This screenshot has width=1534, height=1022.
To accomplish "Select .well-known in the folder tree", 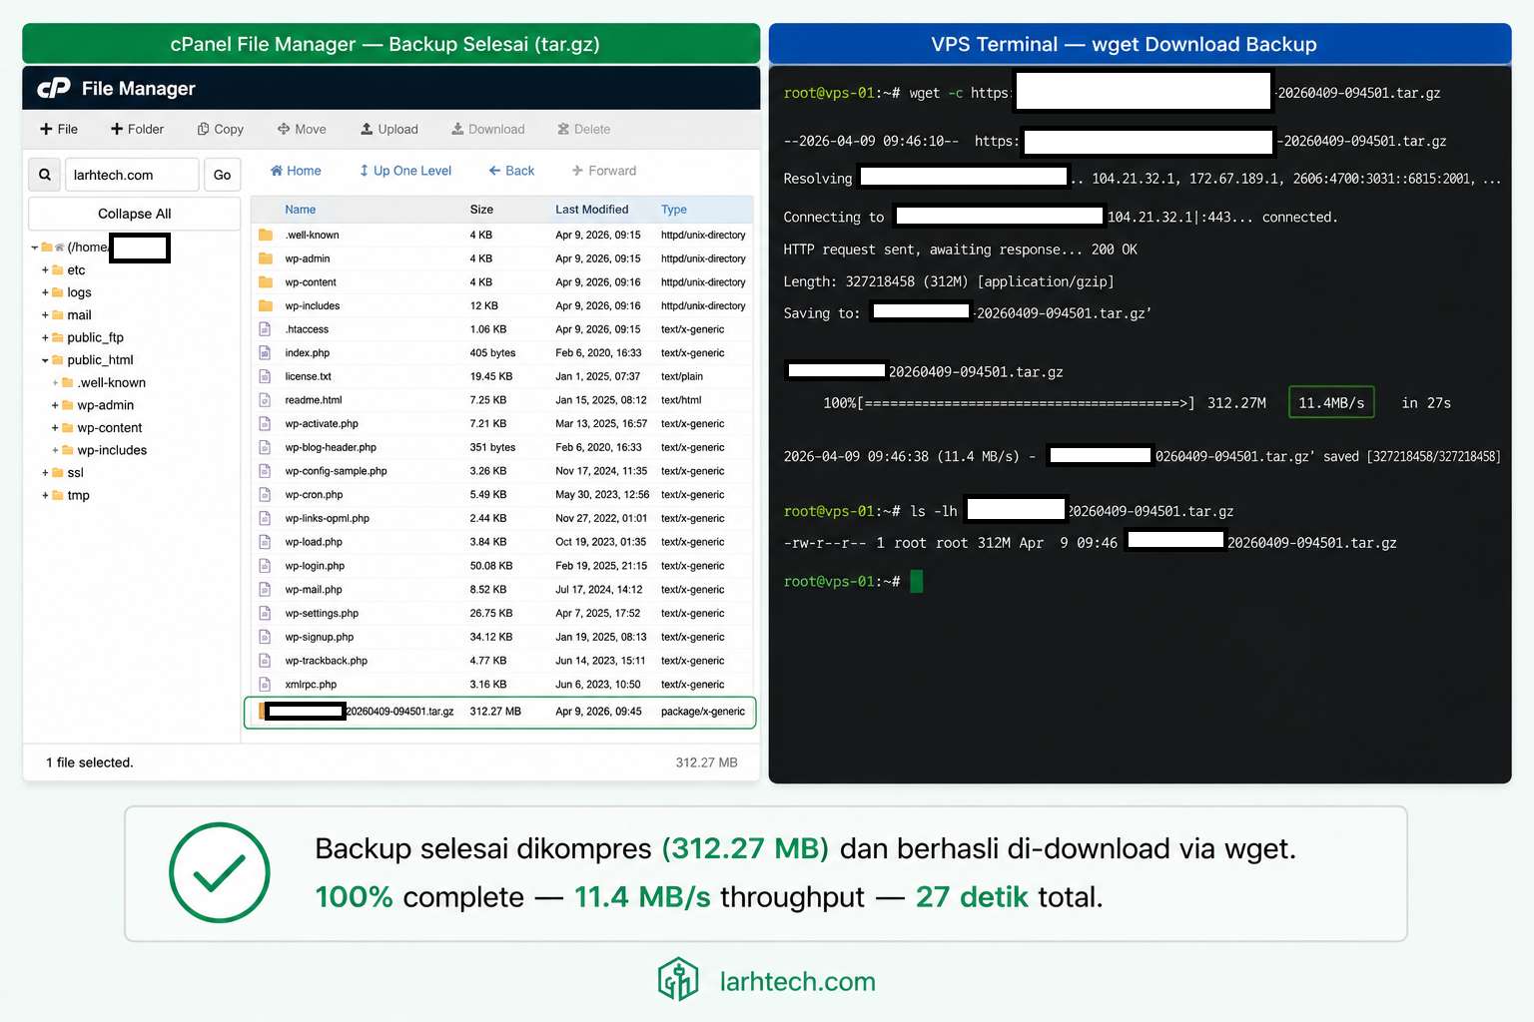I will pyautogui.click(x=112, y=383).
